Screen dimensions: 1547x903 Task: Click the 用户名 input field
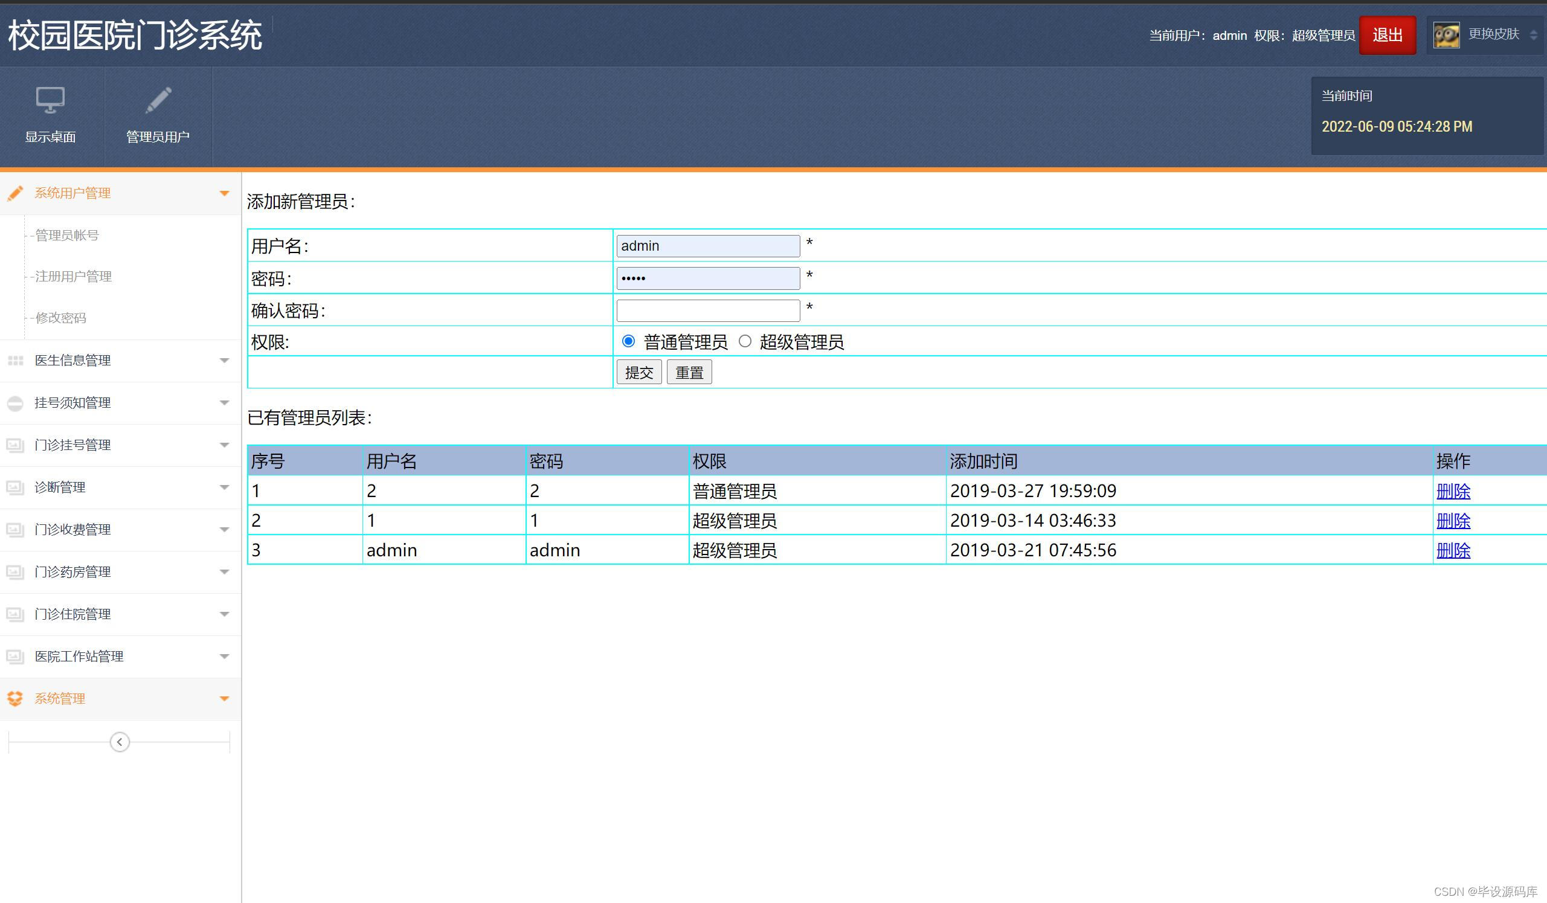(x=709, y=246)
